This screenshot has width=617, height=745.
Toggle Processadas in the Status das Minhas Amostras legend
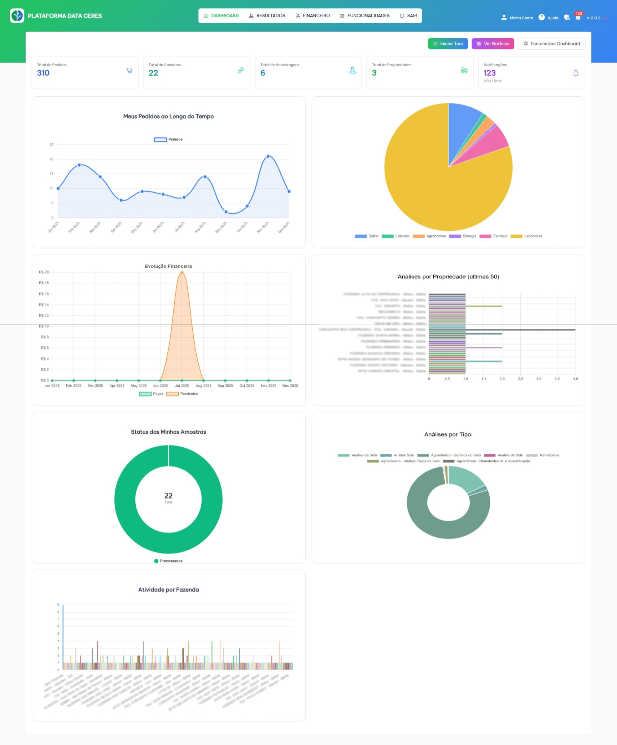(x=168, y=561)
